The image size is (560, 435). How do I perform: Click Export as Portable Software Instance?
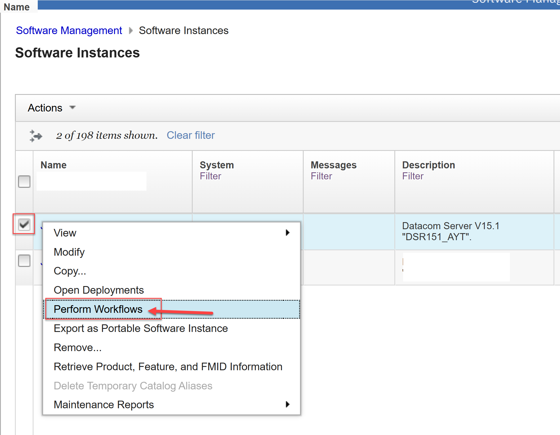[141, 328]
